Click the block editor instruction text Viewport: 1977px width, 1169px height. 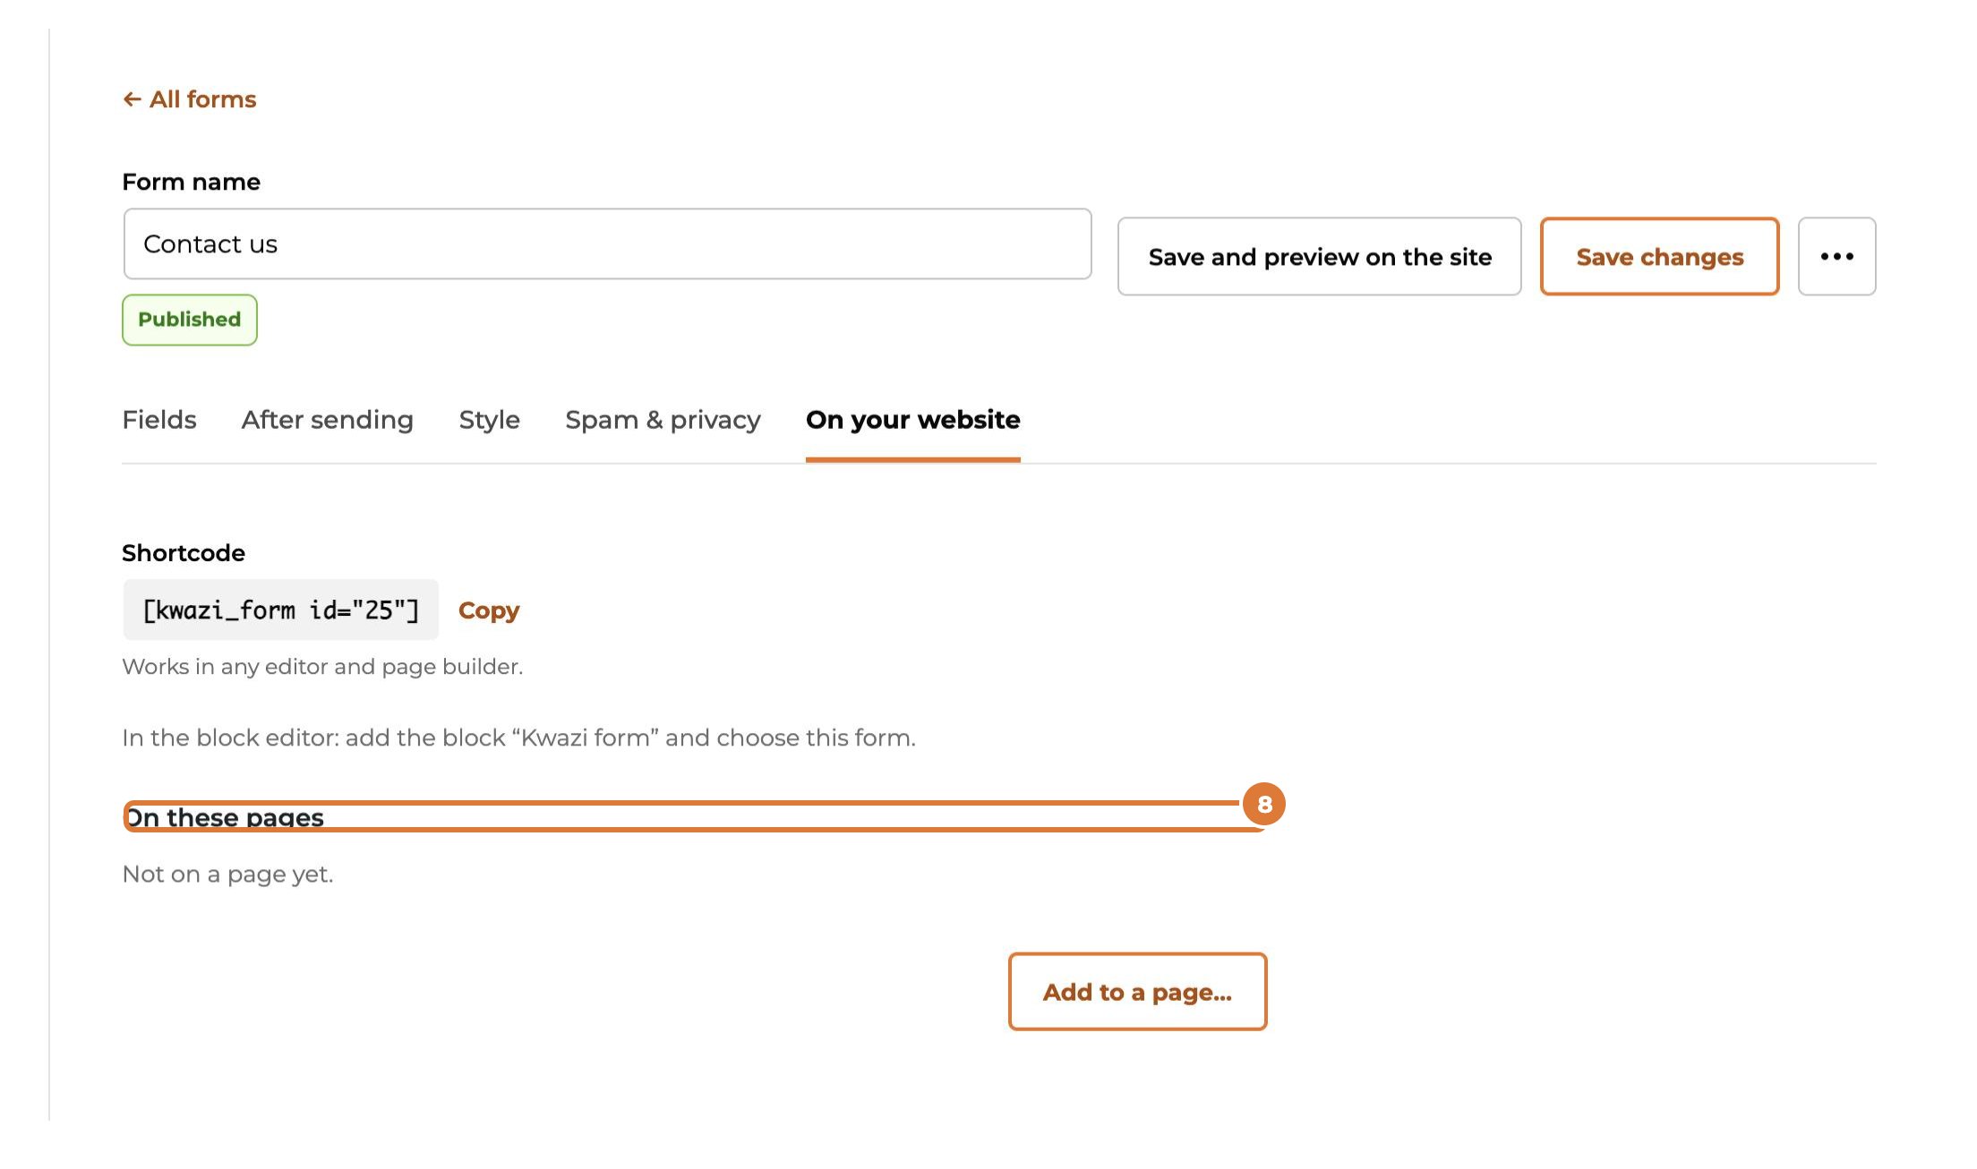point(519,738)
